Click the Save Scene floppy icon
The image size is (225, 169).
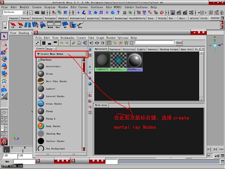pos(43,13)
